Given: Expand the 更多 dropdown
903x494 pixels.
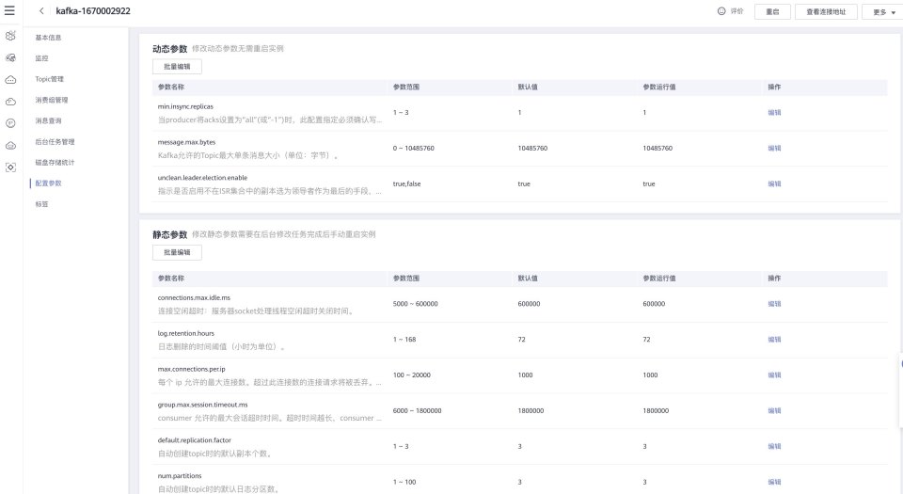Looking at the screenshot, I should click(883, 12).
